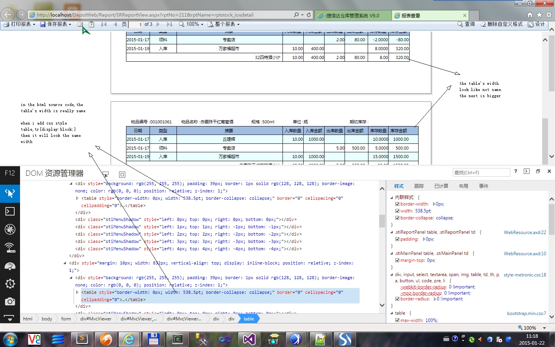Viewport: 555px width, 347px height.
Task: Select the DOM Explorer tool in F12 sidebar
Action: (x=10, y=193)
